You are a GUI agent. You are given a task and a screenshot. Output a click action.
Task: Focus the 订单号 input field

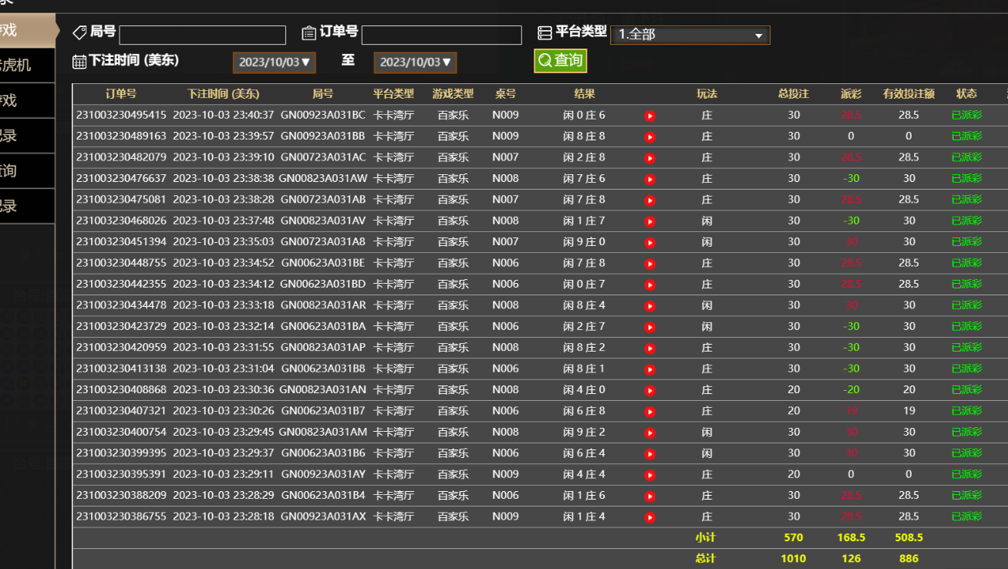[442, 35]
